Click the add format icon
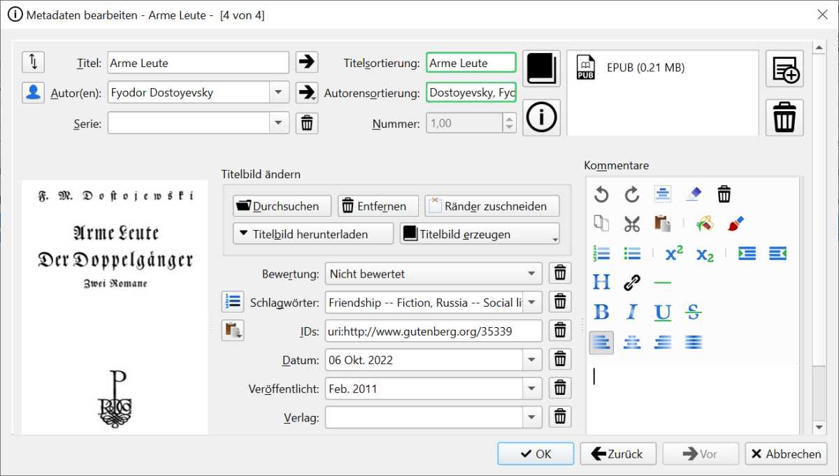The width and height of the screenshot is (839, 476). pos(784,68)
